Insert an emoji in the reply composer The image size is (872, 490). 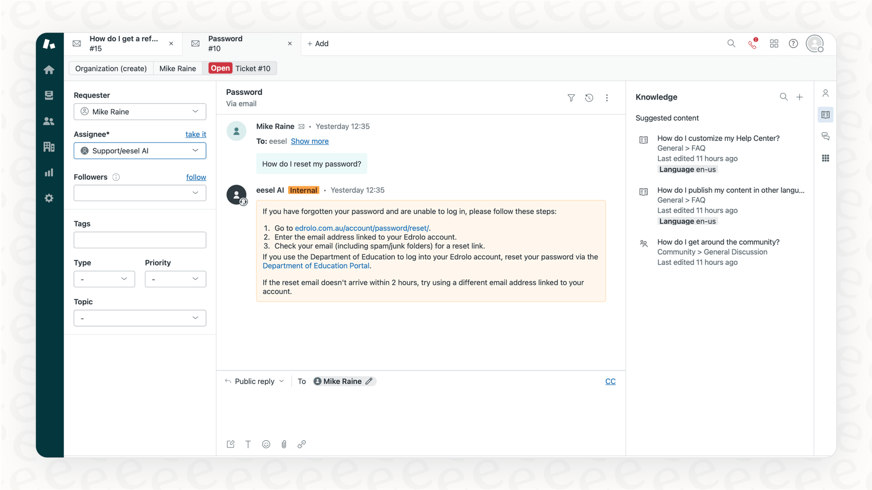tap(266, 444)
